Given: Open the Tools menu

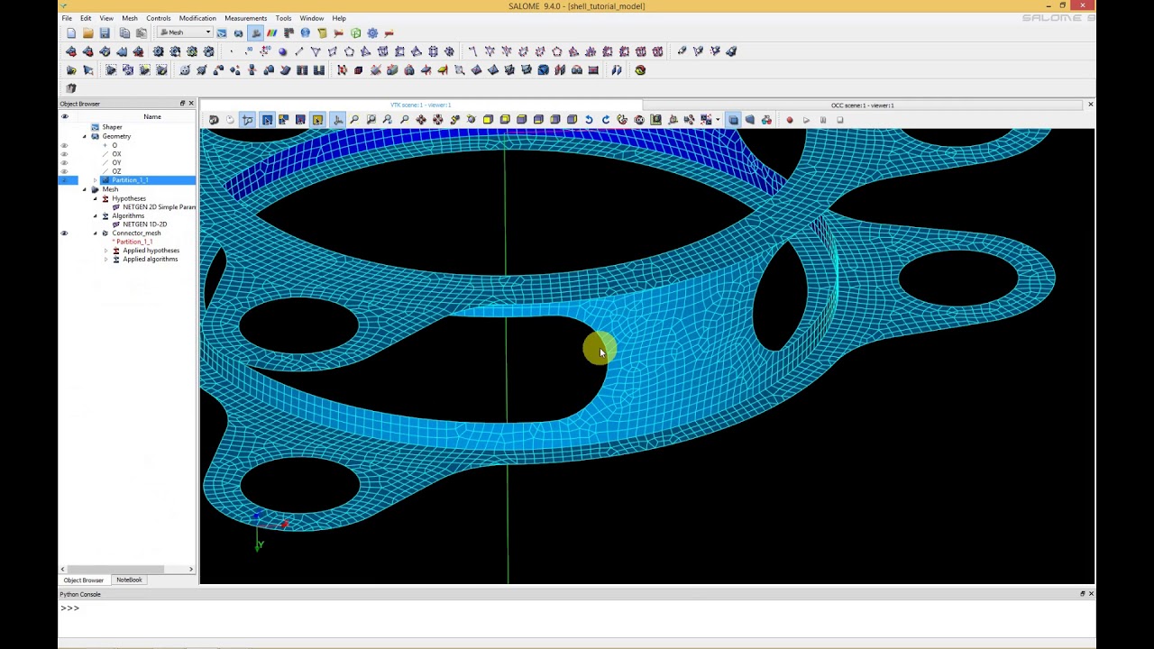Looking at the screenshot, I should coord(283,18).
